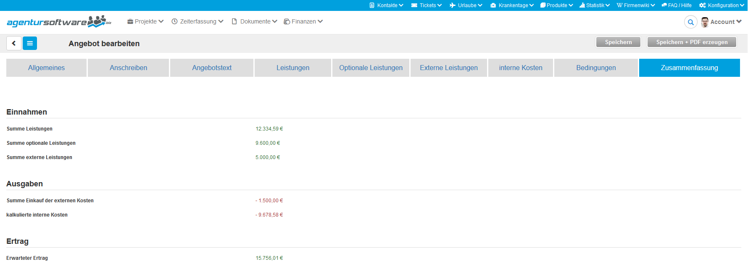Click the FAQ / Hilfe icon
Viewport: 748px width, 277px height.
click(664, 5)
